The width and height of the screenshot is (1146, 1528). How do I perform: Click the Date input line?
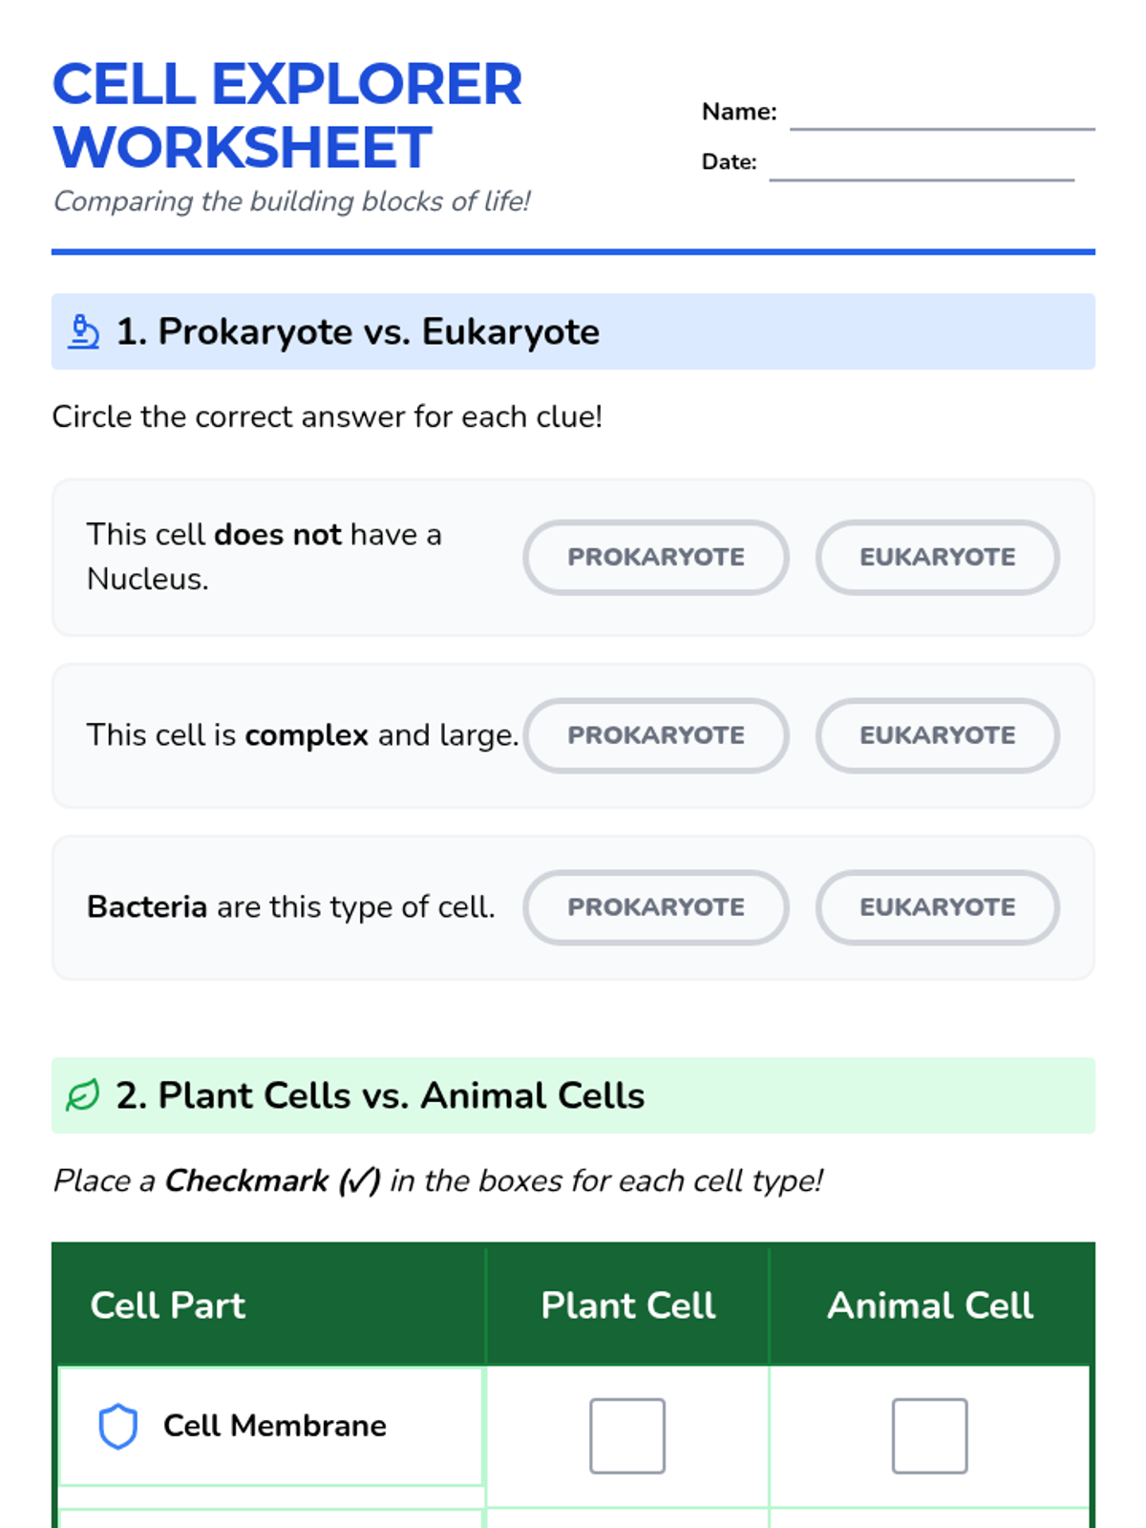coord(922,165)
